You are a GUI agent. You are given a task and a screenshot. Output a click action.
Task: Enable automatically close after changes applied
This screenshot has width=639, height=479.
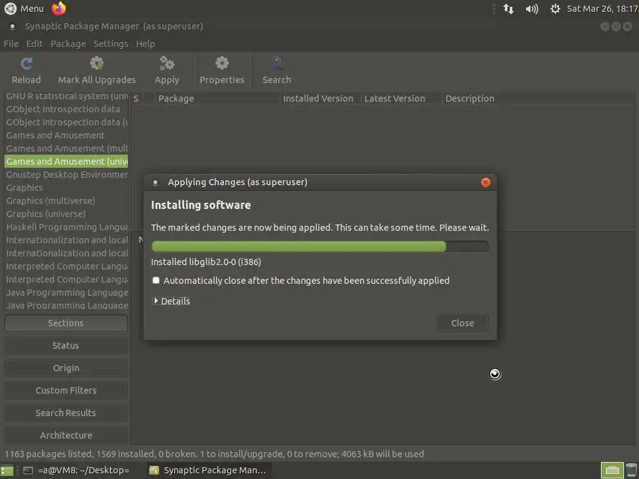point(155,280)
